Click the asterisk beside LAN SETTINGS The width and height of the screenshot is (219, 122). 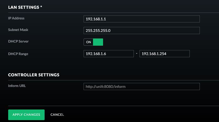pos(41,7)
